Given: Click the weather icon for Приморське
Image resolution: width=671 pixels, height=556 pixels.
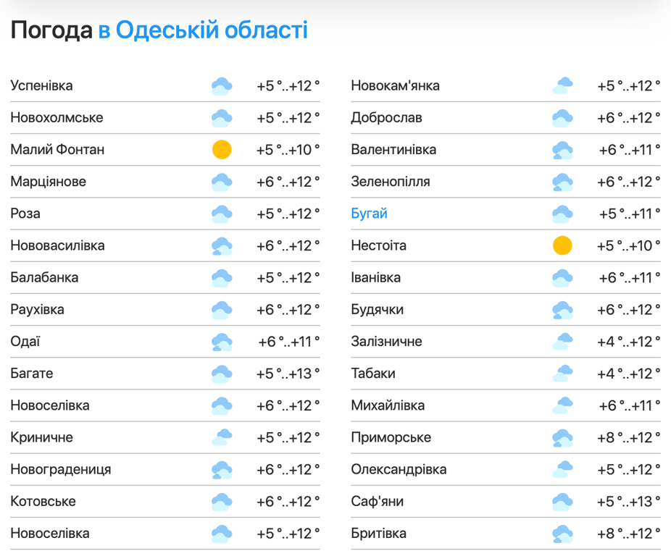Looking at the screenshot, I should [562, 437].
